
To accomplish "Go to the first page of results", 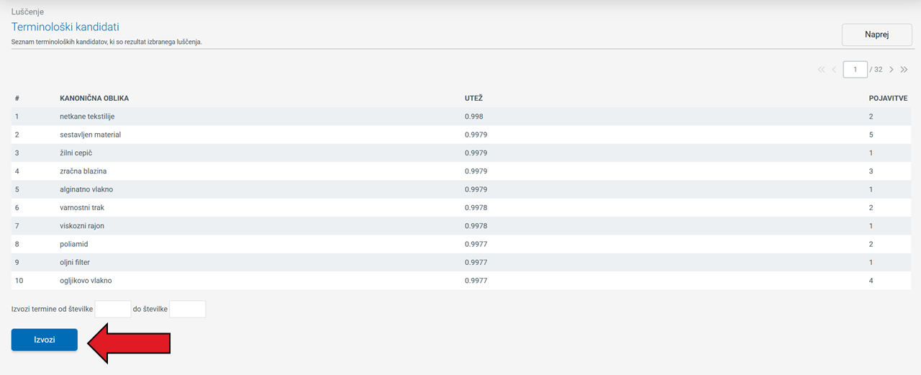I will point(821,70).
